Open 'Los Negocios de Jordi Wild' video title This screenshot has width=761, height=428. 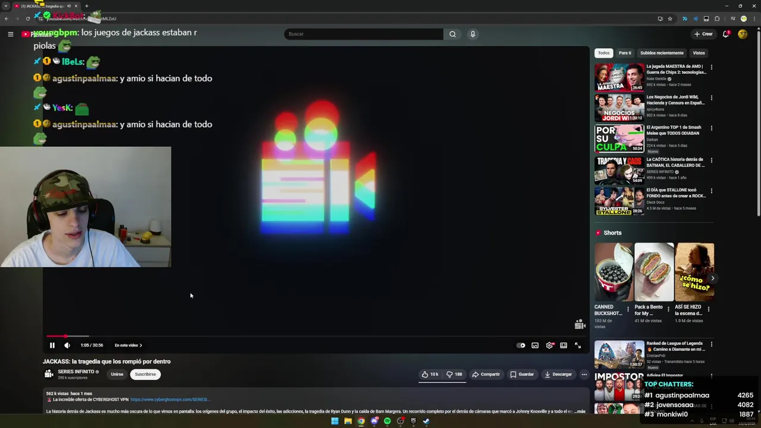click(x=675, y=100)
